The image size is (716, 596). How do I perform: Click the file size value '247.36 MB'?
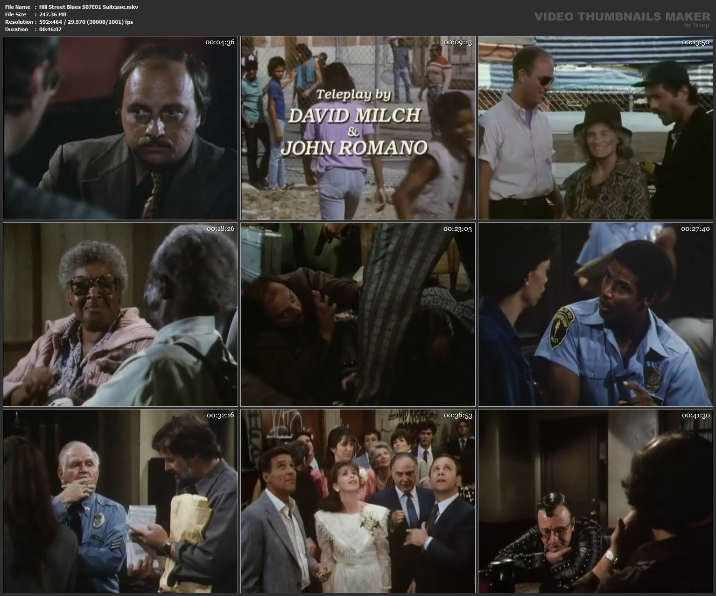point(53,14)
